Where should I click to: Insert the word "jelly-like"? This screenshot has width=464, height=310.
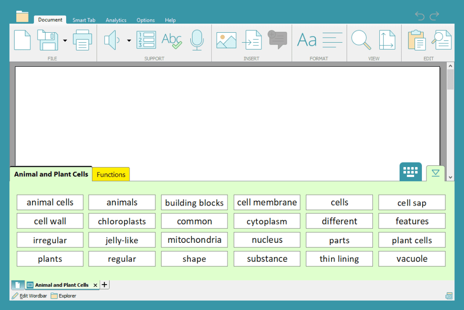[122, 240]
